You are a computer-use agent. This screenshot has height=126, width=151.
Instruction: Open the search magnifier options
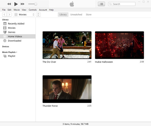pyautogui.click(x=111, y=4)
